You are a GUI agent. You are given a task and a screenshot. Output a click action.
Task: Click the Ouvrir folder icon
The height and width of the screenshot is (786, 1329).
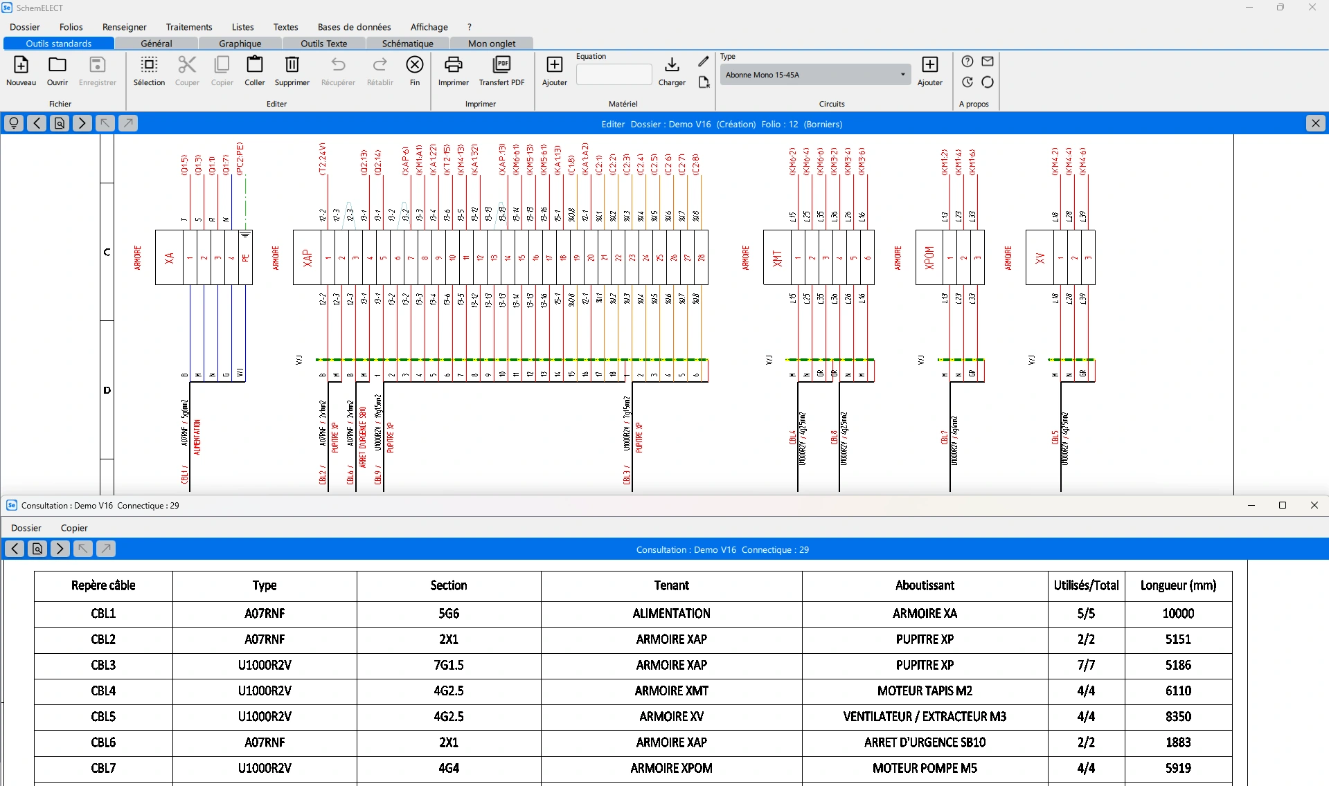click(x=57, y=65)
